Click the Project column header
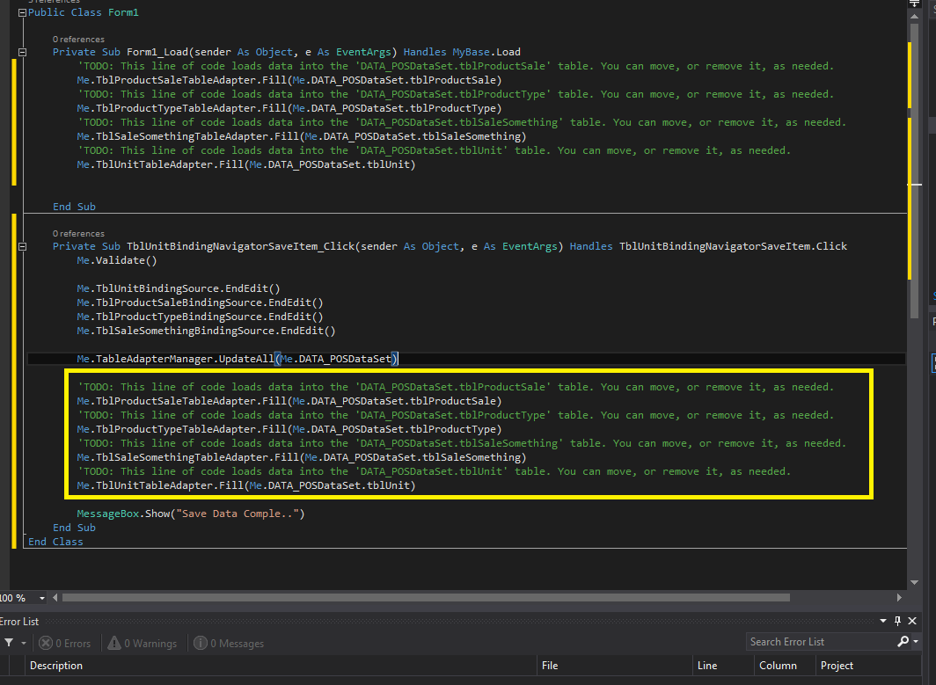The height and width of the screenshot is (685, 936). [837, 666]
